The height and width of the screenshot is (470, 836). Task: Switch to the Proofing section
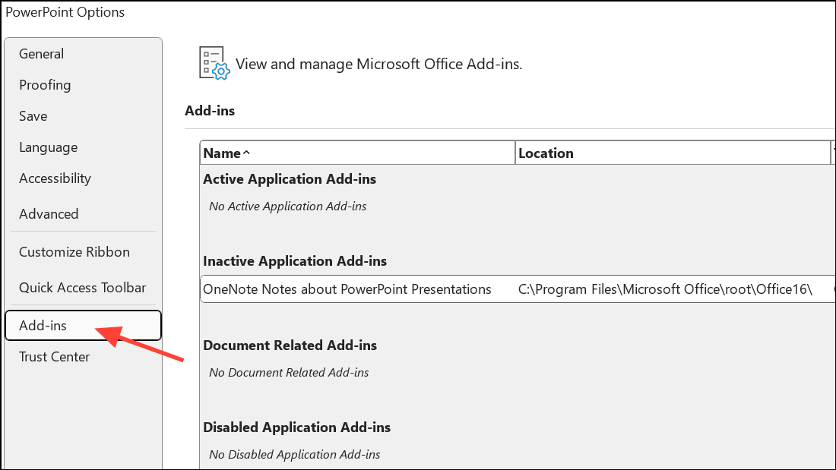45,85
